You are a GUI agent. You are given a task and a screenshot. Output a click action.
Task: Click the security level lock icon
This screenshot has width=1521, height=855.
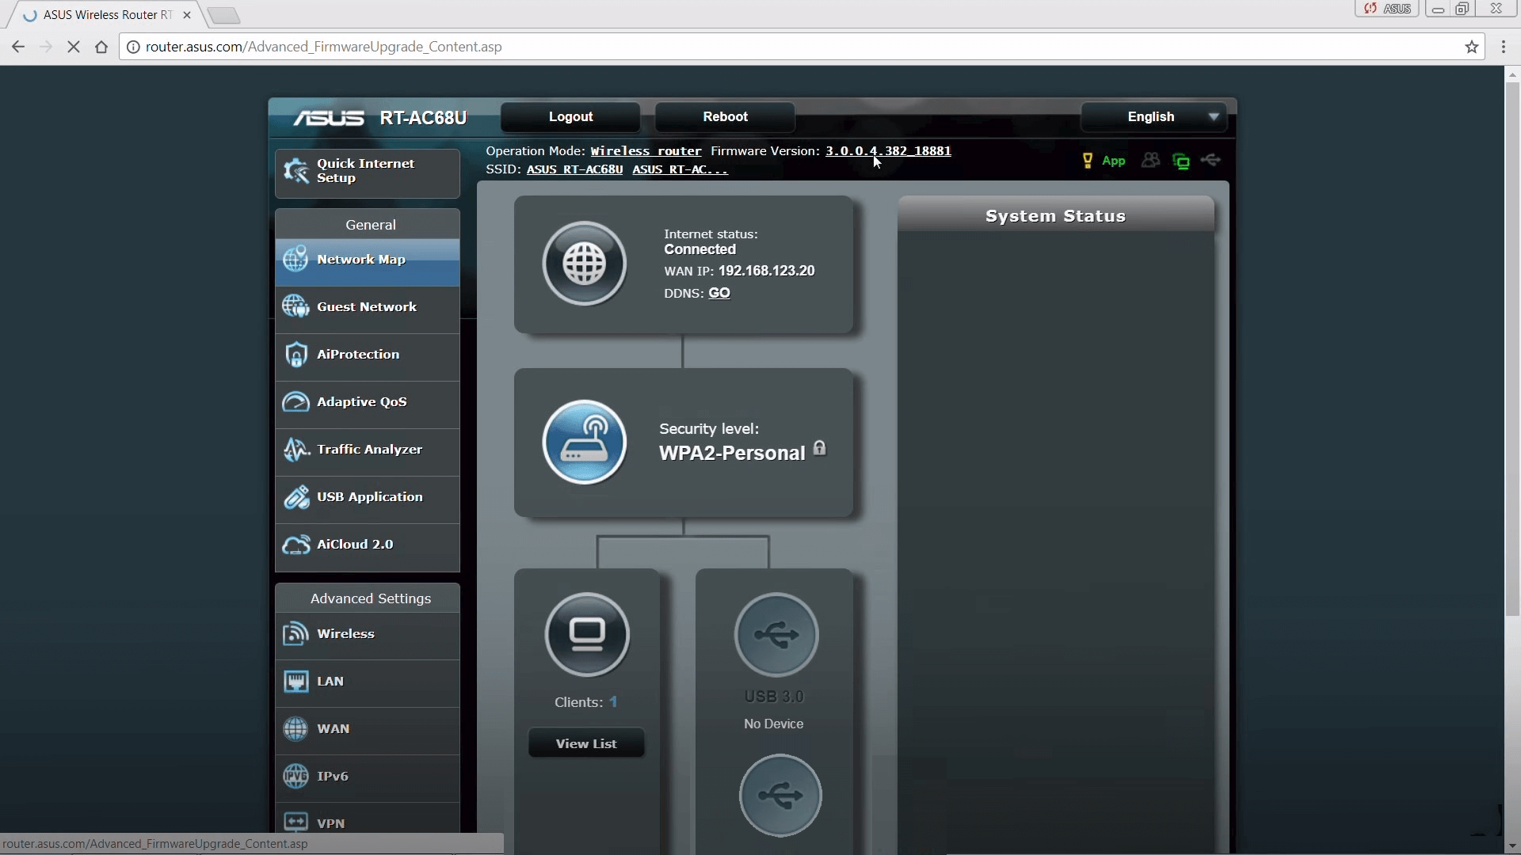[x=820, y=449]
